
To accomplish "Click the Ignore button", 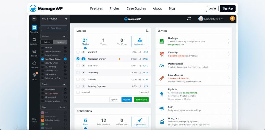I will coord(114,99).
